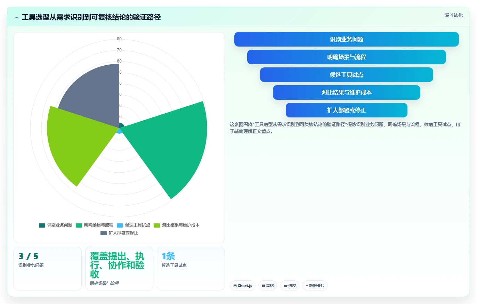Click the 识别业务问题 legend label

[60, 225]
